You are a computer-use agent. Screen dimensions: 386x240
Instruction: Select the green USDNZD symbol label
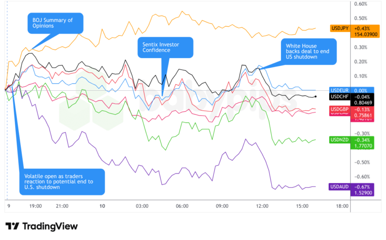[x=339, y=139]
